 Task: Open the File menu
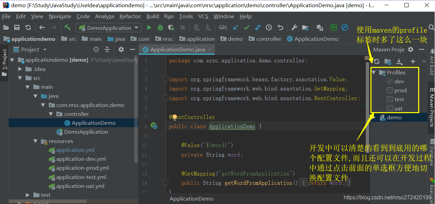6,16
